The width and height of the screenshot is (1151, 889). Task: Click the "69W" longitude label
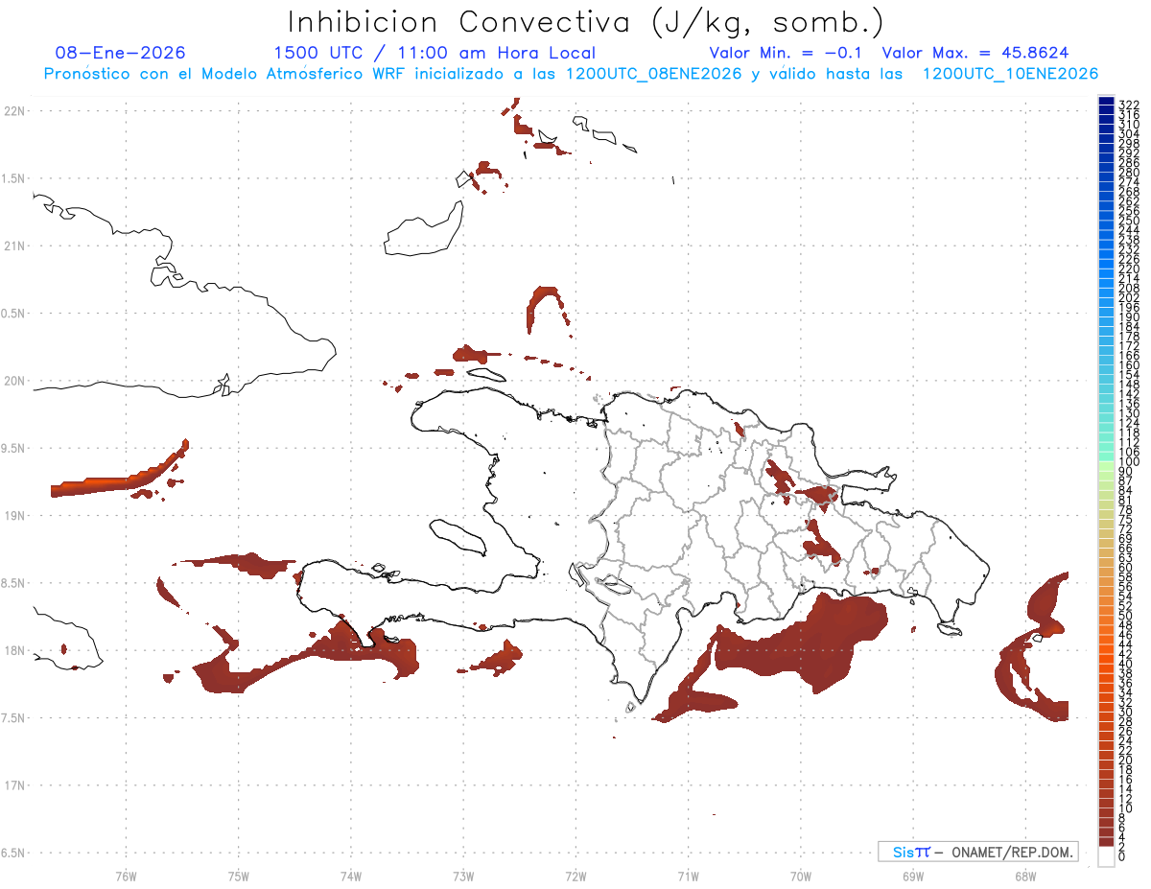[913, 876]
